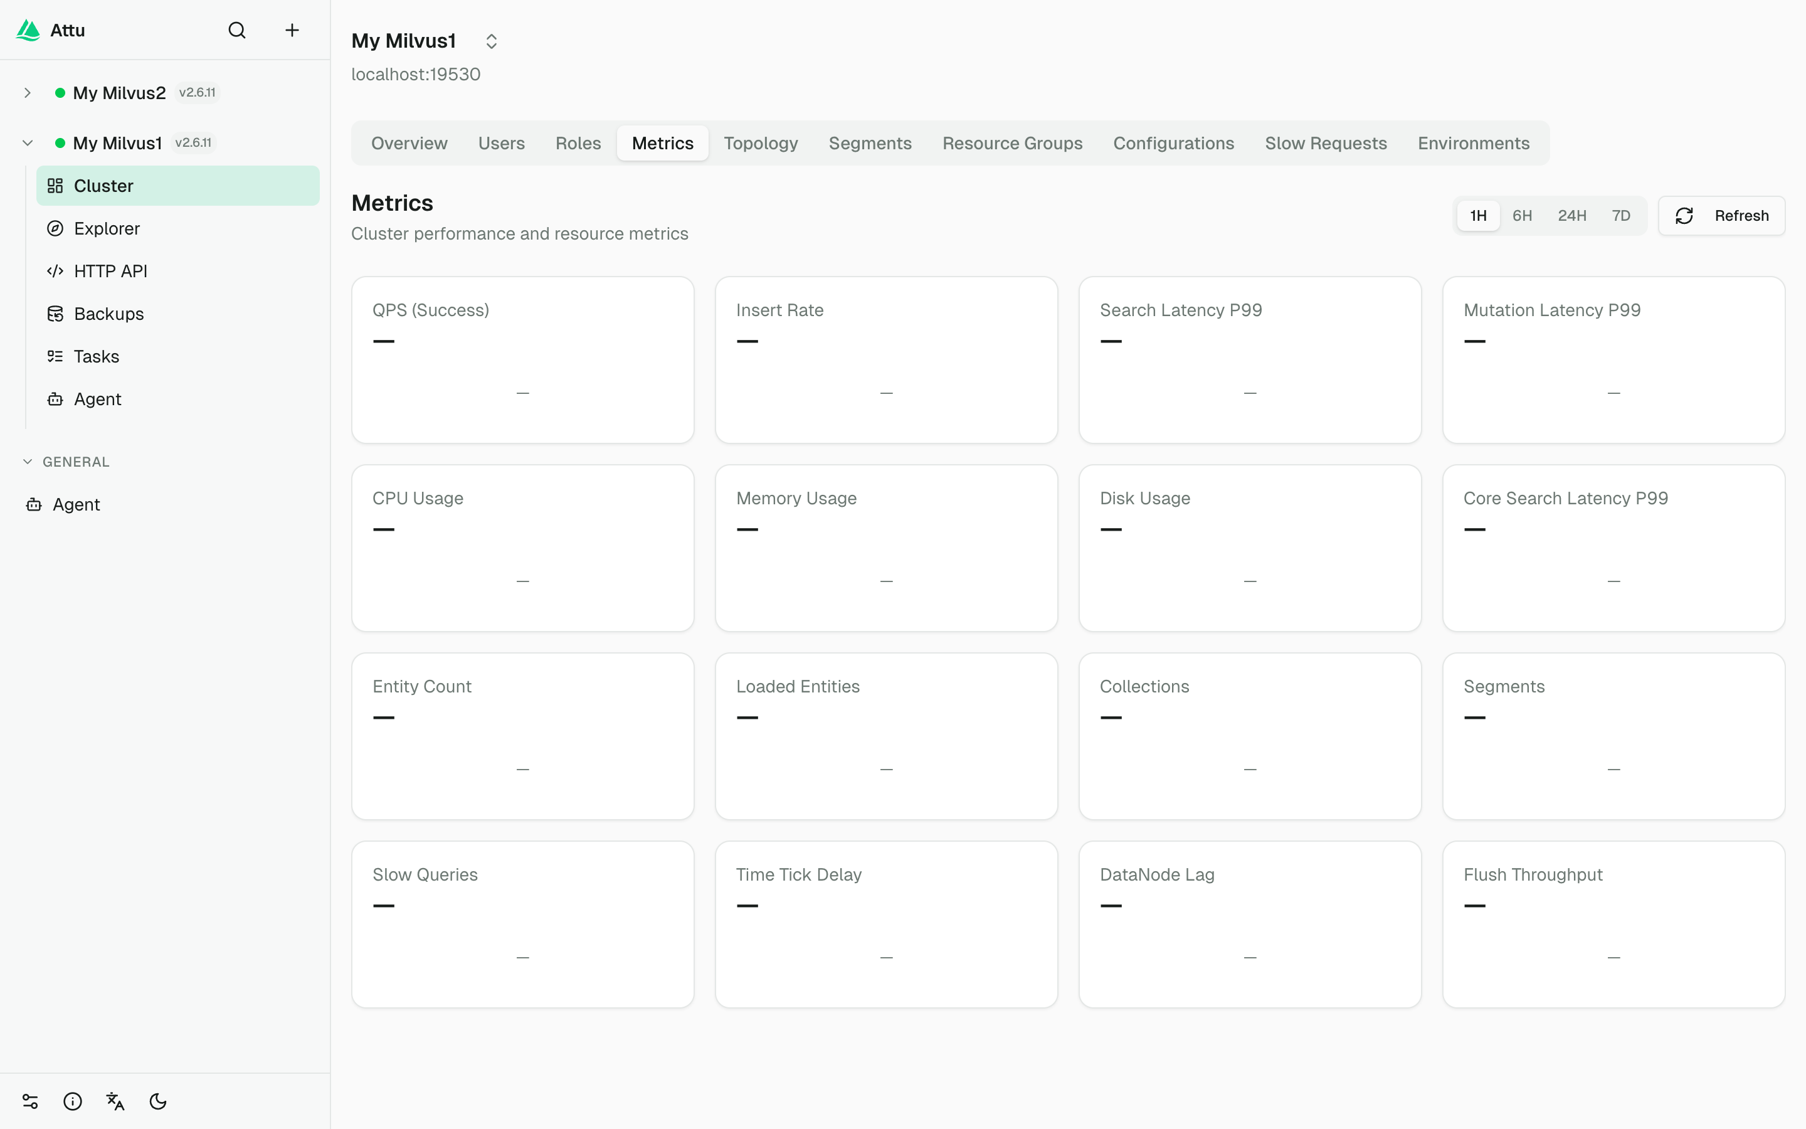Click the green status dot of My Milvus1
The width and height of the screenshot is (1806, 1129).
coord(60,142)
